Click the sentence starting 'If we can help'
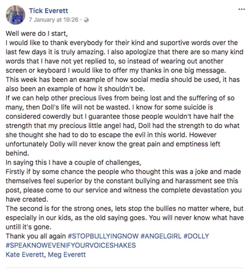Screen dimensions: 249x270 pyautogui.click(x=120, y=102)
